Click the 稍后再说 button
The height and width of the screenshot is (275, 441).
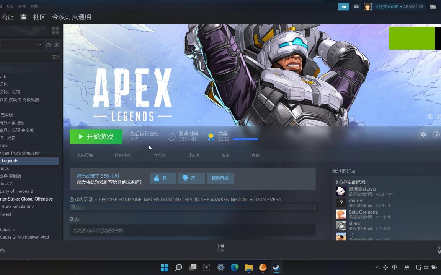coord(220,178)
